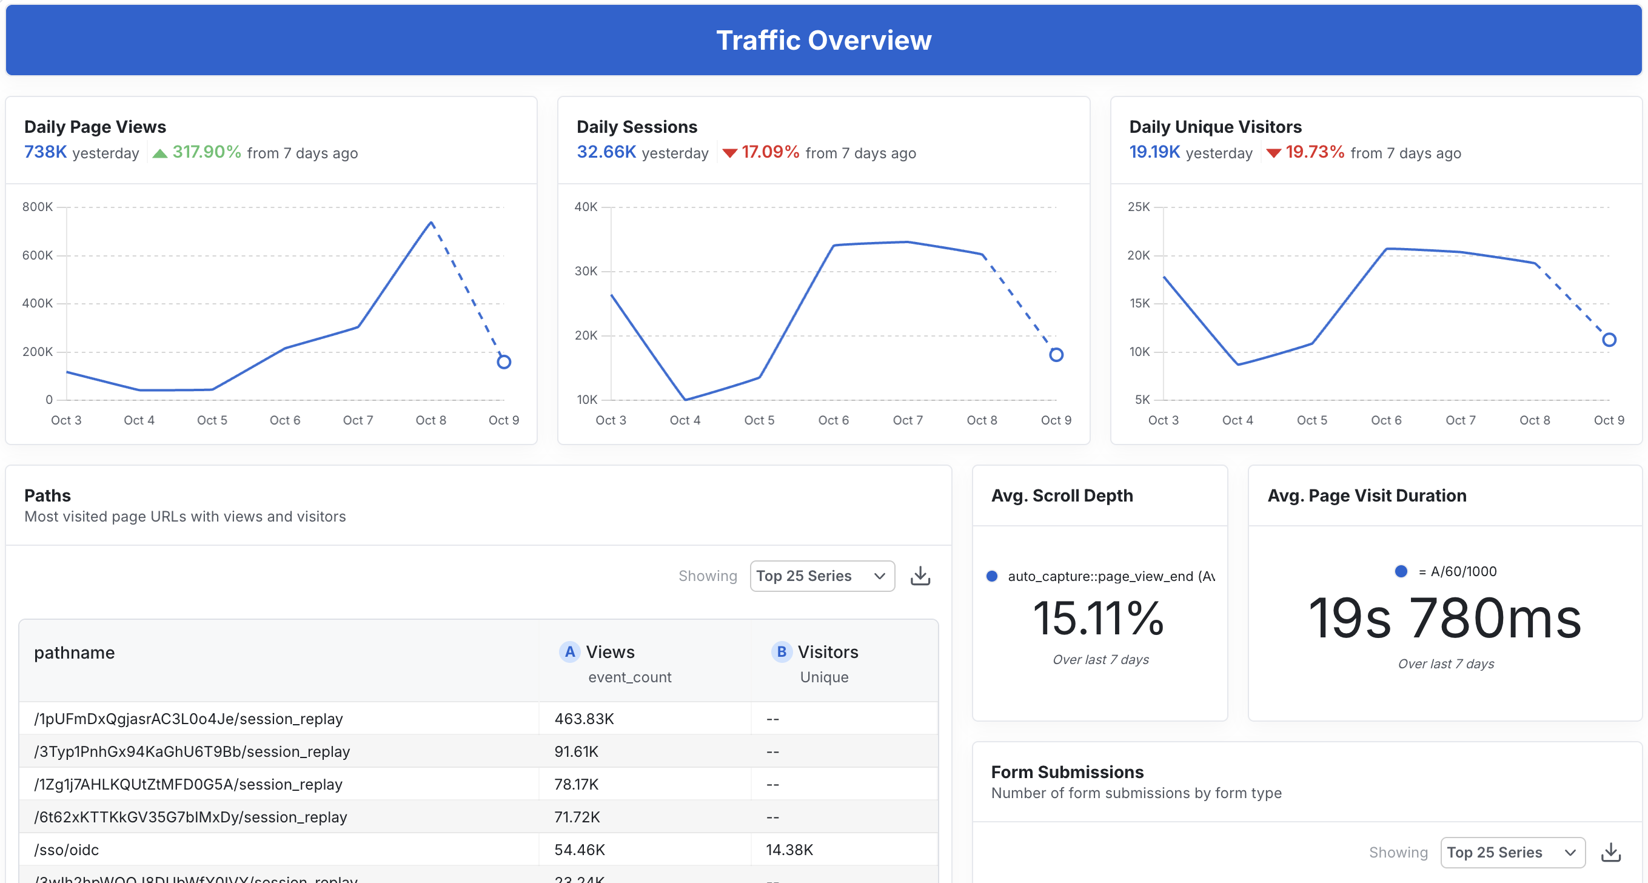Viewport: 1648px width, 883px height.
Task: Click the Traffic Overview title banner
Action: point(824,39)
